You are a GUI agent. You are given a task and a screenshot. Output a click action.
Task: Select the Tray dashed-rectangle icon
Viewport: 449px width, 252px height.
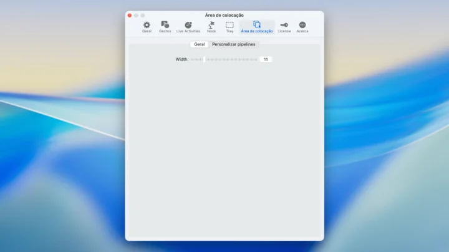[229, 26]
